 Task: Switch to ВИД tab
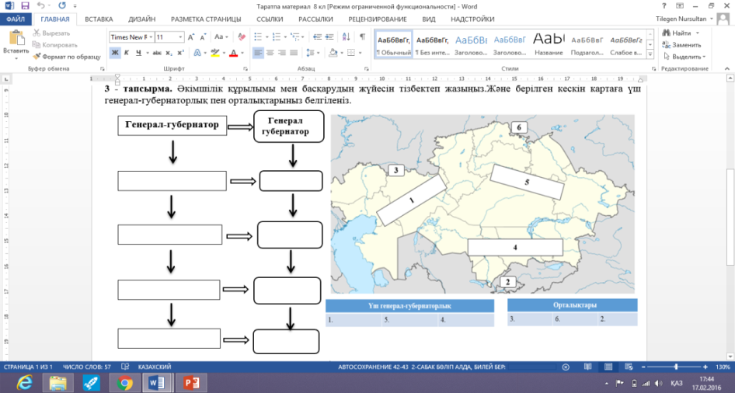point(428,19)
